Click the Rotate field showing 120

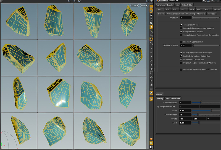click(x=199, y=119)
